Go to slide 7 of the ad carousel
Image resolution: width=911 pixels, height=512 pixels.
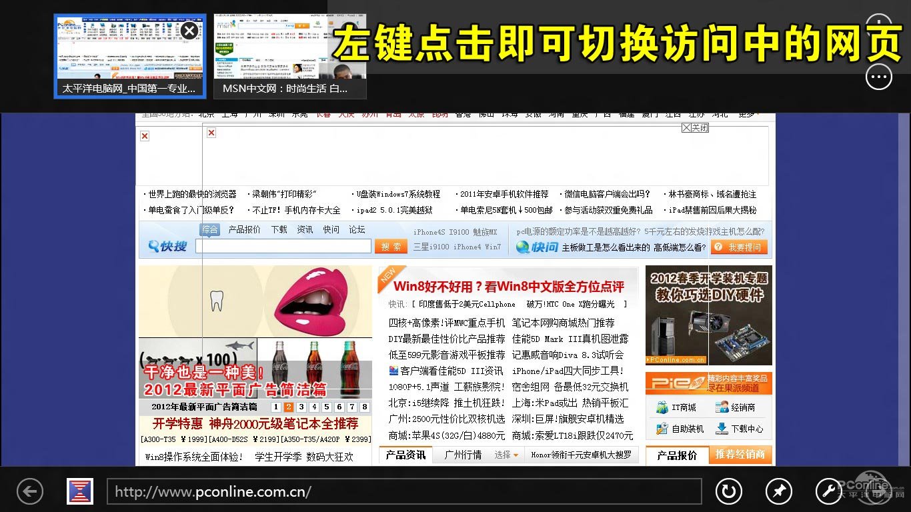(351, 407)
